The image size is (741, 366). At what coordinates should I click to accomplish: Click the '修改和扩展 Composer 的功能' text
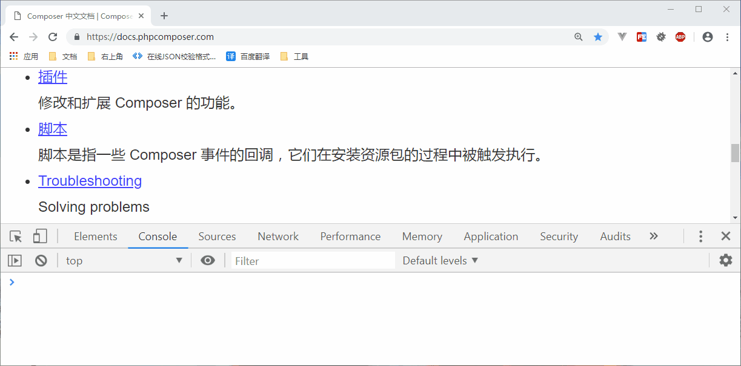[138, 103]
